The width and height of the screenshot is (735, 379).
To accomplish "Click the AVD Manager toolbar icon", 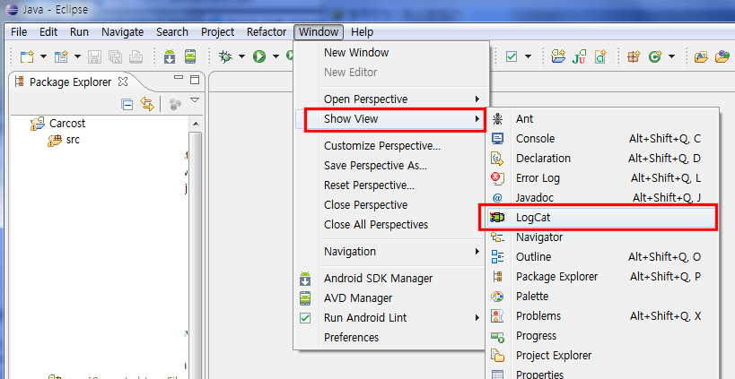I will (189, 56).
